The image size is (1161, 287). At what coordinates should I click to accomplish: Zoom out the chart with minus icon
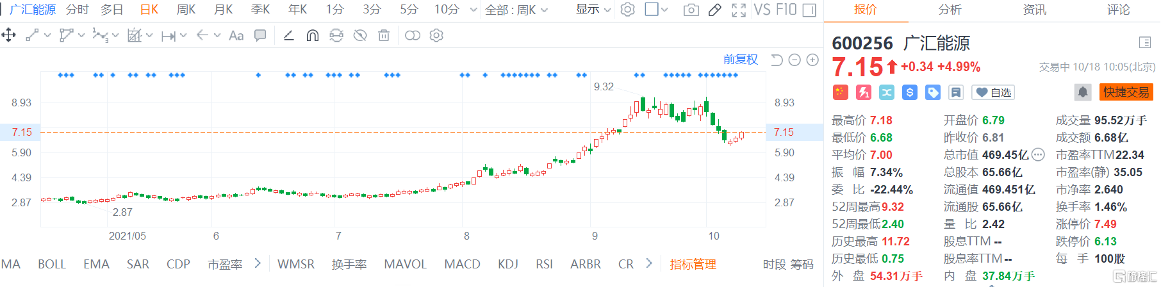[795, 60]
